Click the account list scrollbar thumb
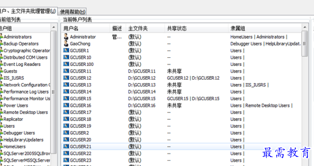The height and width of the screenshot is (166, 314). coord(305,44)
